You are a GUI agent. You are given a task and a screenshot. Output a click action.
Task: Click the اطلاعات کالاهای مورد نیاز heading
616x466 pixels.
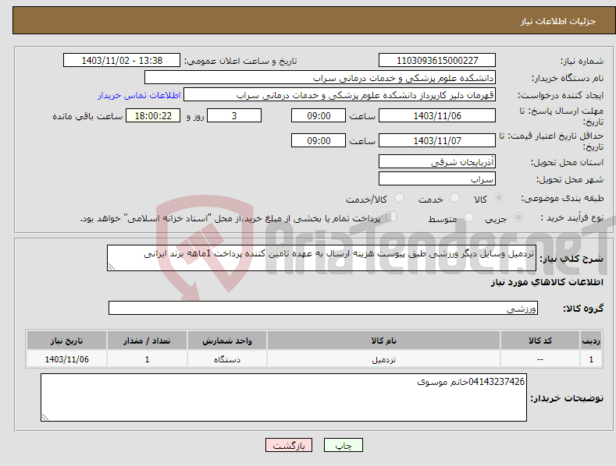pyautogui.click(x=547, y=282)
